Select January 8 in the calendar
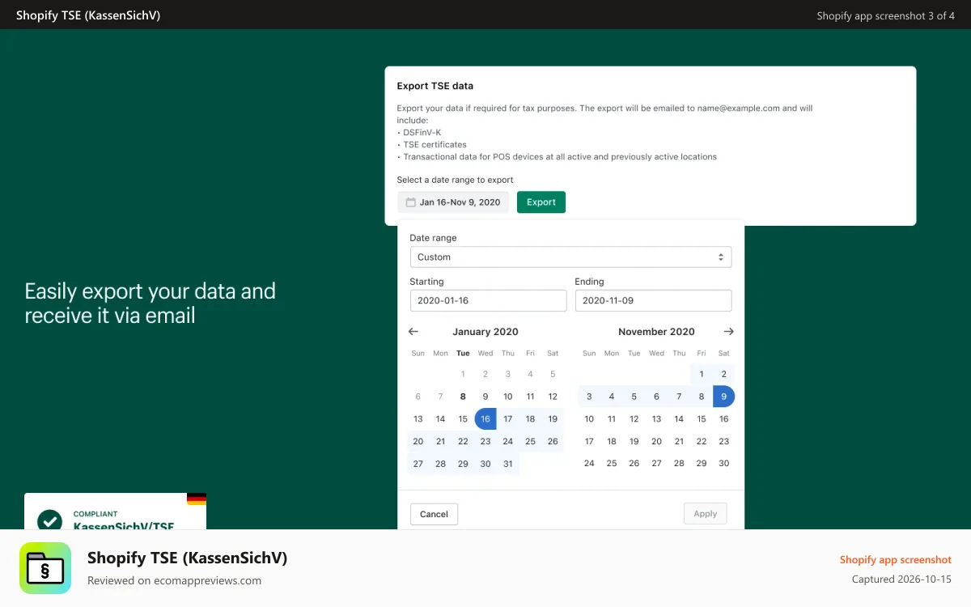Screen dimensions: 971x607 463,397
